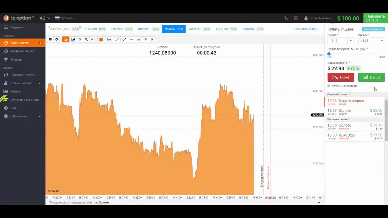
Task: Click the refund percentage slider handle
Action: tap(329, 54)
